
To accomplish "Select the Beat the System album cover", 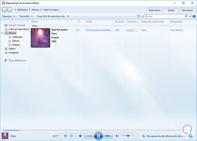I will (x=40, y=38).
